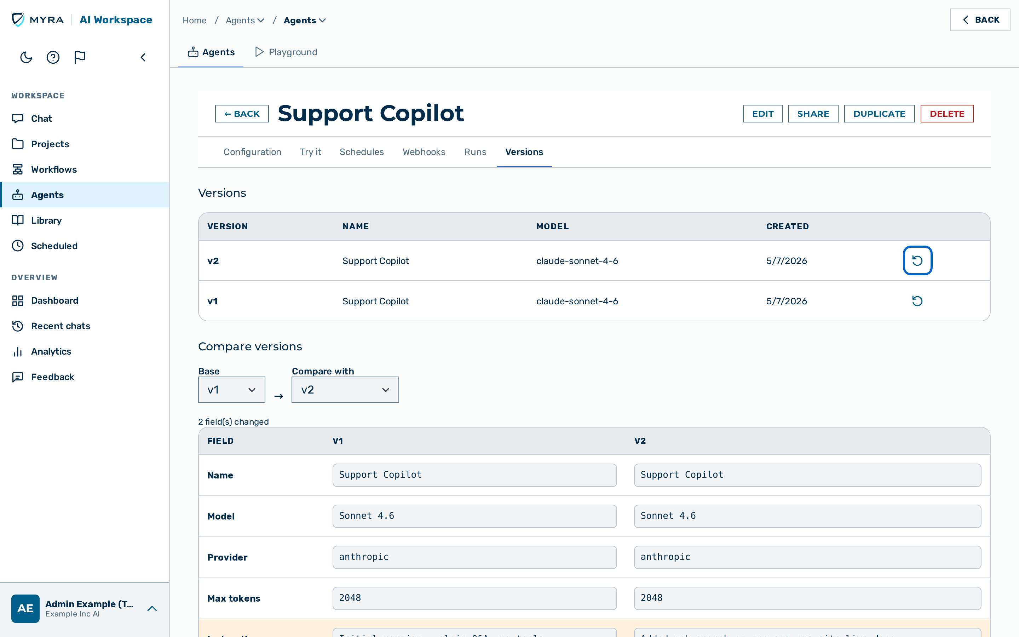Select the Versions tab
Screen dimensions: 1019x637
524,152
